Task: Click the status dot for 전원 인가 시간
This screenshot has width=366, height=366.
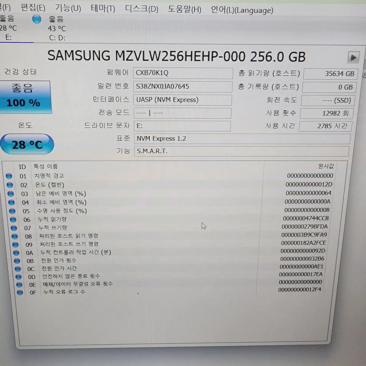Action: tap(18, 269)
